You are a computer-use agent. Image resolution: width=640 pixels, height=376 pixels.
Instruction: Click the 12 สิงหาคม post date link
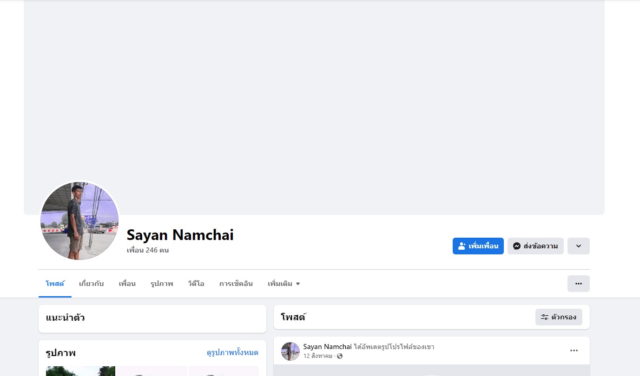coord(318,356)
